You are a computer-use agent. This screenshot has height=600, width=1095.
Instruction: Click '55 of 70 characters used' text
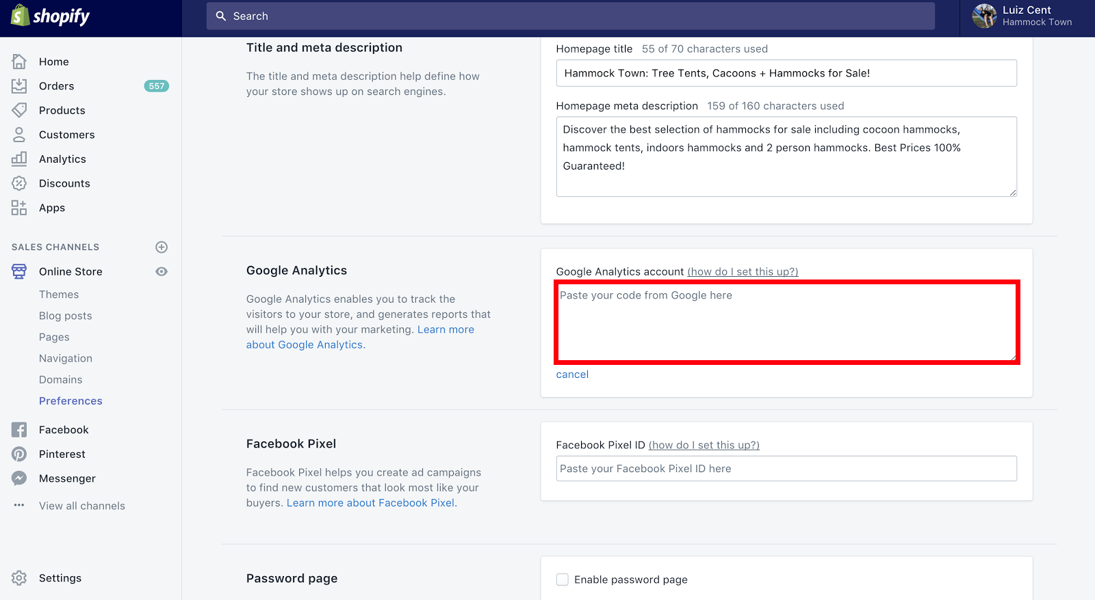pyautogui.click(x=705, y=49)
